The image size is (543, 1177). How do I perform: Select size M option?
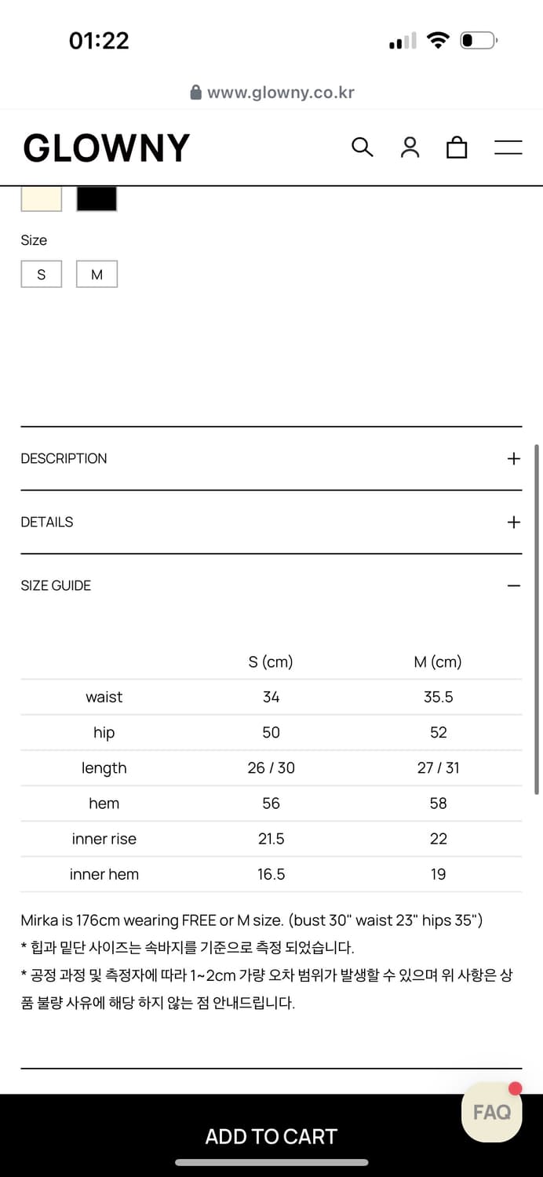point(97,275)
